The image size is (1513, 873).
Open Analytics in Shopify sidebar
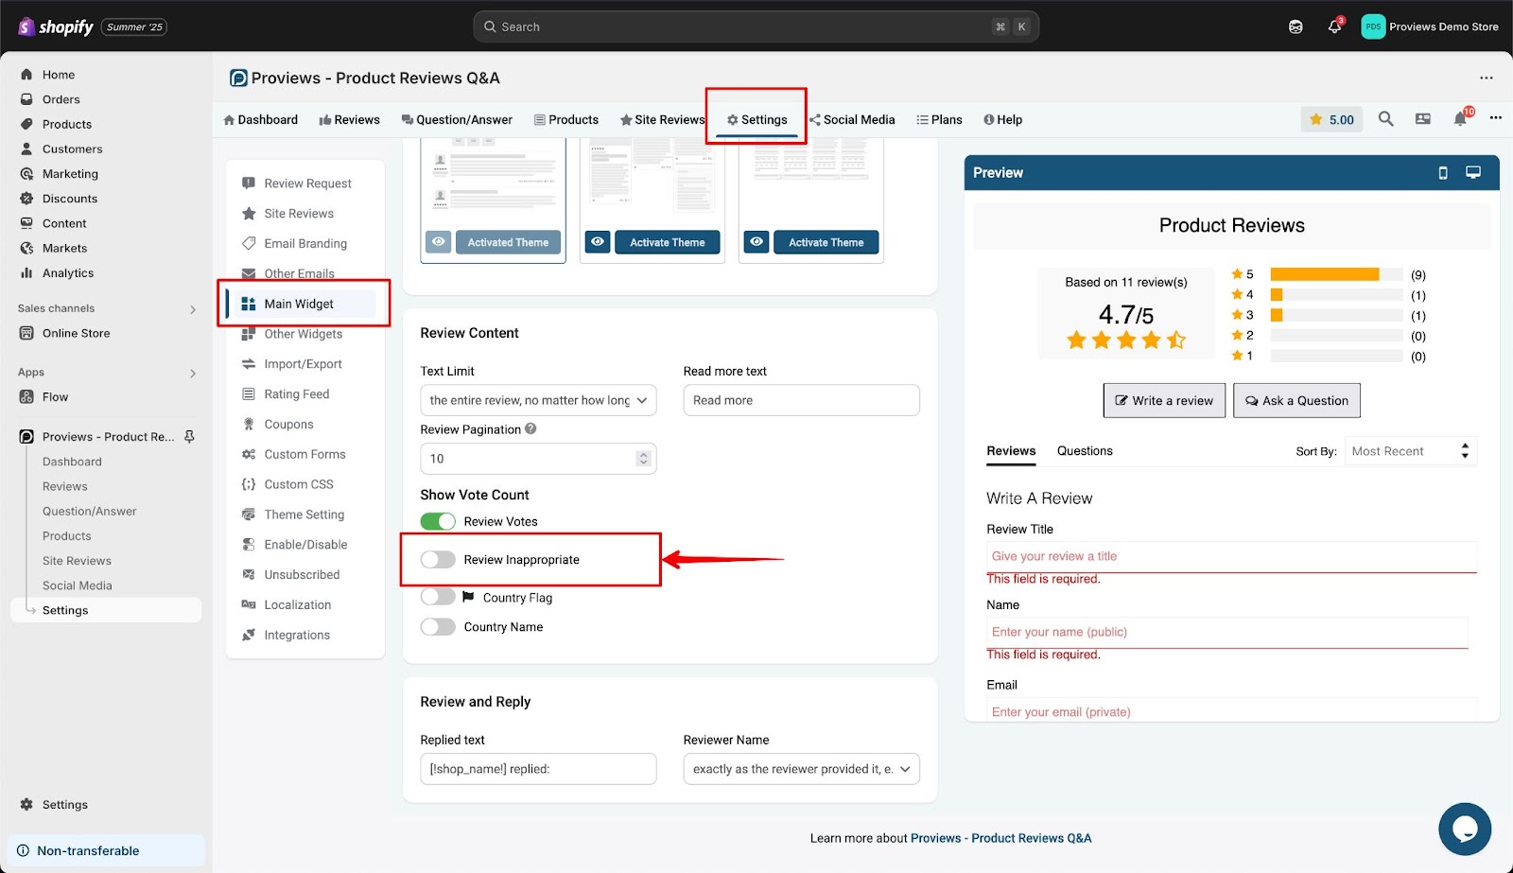click(x=68, y=273)
